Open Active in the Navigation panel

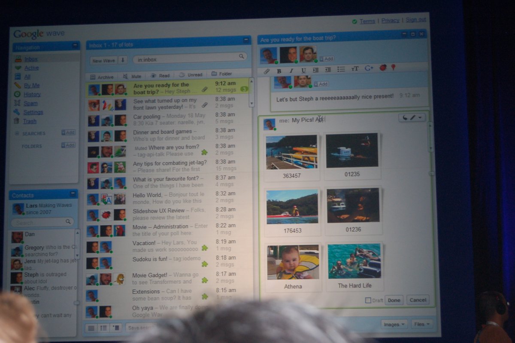click(31, 68)
